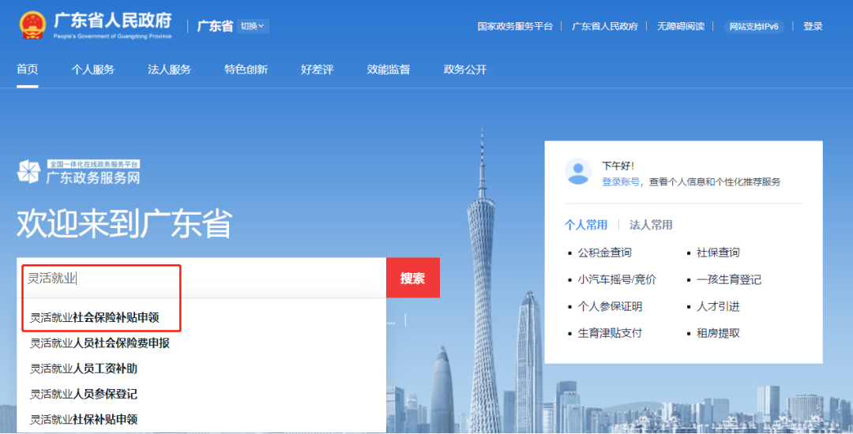This screenshot has width=853, height=434.
Task: Open 个人参保证明 service
Action: (x=610, y=306)
